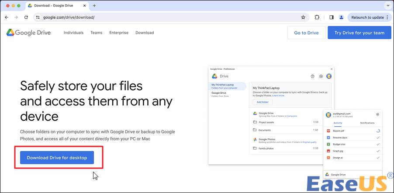Click the site information icon in address bar
394x193 pixels.
point(38,17)
